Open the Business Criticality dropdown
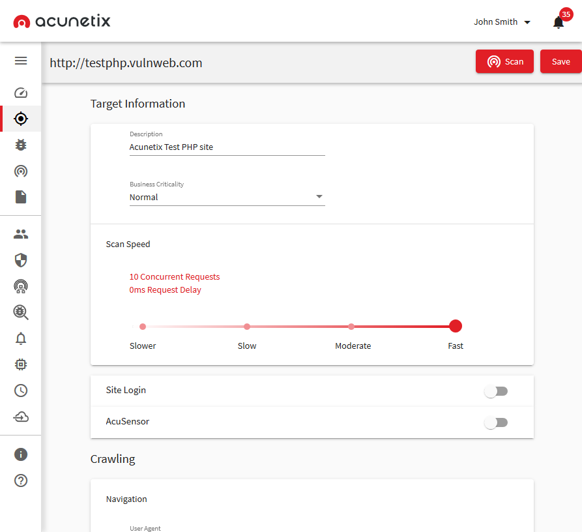Image resolution: width=582 pixels, height=532 pixels. (227, 197)
